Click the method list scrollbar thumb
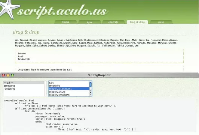Viewport: 199px width, 135px height. 91,85
